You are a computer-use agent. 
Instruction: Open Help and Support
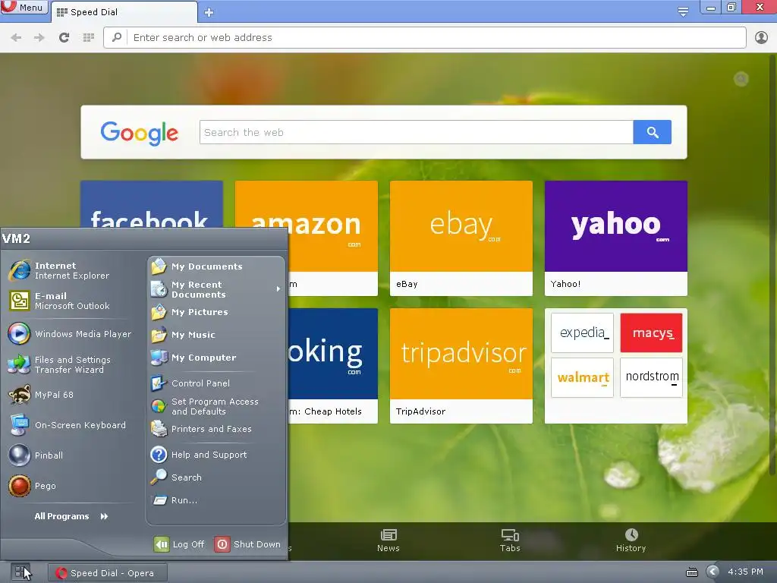(x=216, y=455)
